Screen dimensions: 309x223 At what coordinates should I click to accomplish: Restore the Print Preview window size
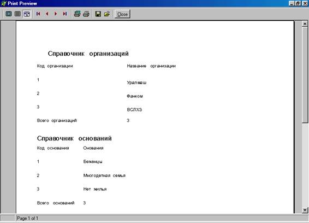tap(298, 3)
